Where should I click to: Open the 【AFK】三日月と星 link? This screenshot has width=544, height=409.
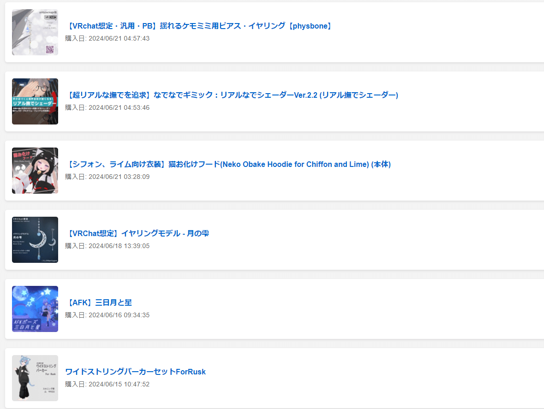pyautogui.click(x=99, y=302)
